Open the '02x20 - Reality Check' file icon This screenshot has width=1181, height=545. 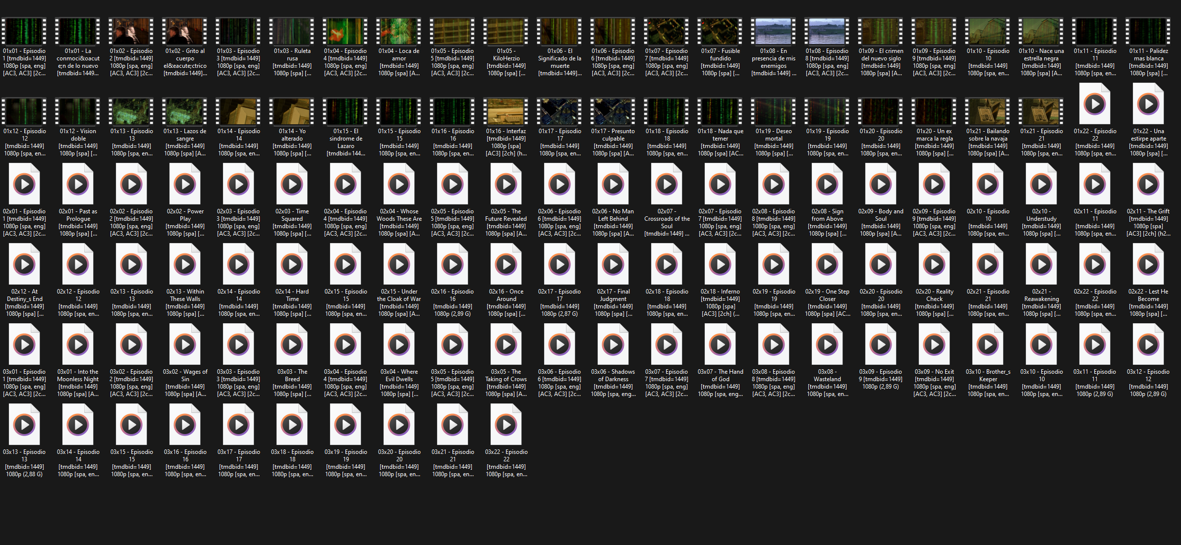[x=934, y=264]
